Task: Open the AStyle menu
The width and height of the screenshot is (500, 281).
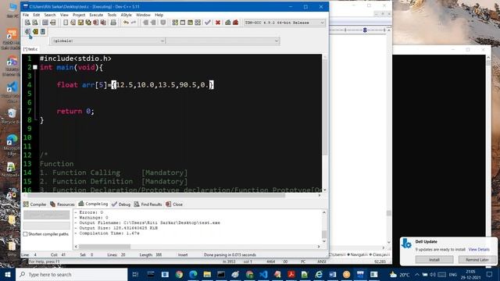Action: [x=126, y=15]
